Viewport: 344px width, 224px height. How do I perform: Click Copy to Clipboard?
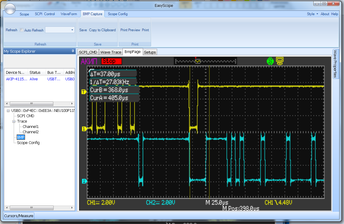tap(102, 30)
